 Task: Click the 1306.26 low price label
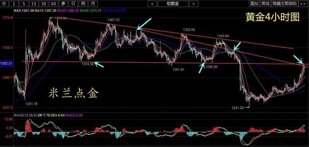(x=211, y=67)
